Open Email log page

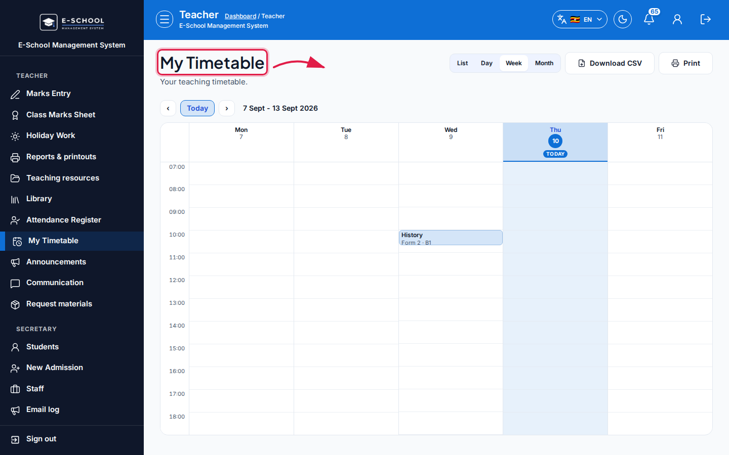(x=72, y=409)
